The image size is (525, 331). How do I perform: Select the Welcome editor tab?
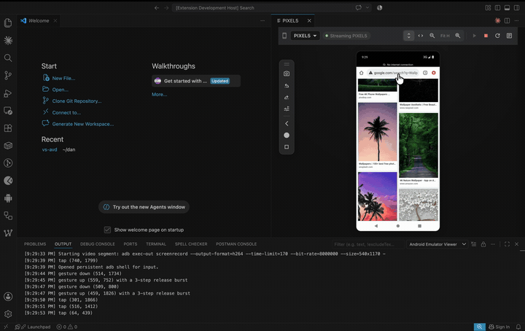tap(39, 20)
